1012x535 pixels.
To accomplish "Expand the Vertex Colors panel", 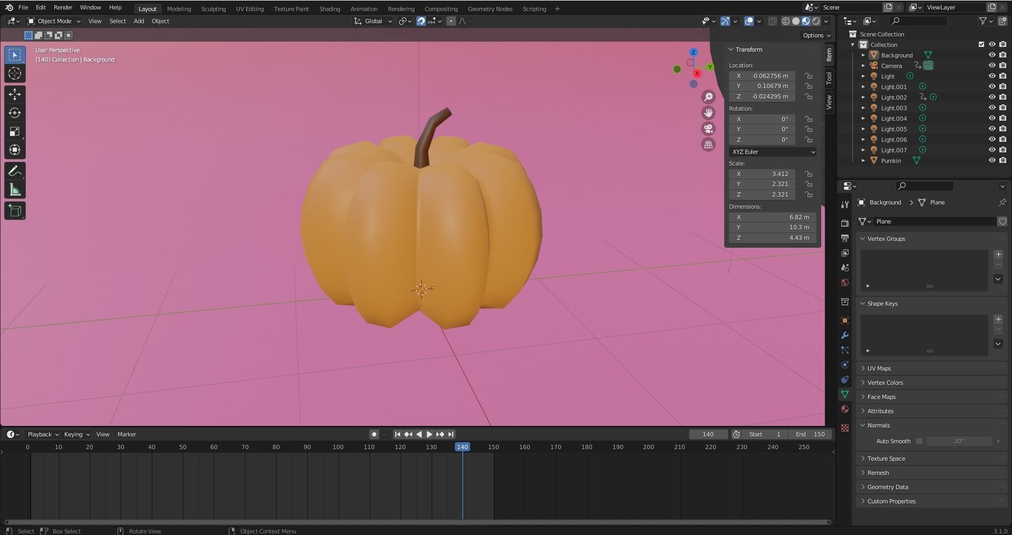I will pyautogui.click(x=885, y=383).
